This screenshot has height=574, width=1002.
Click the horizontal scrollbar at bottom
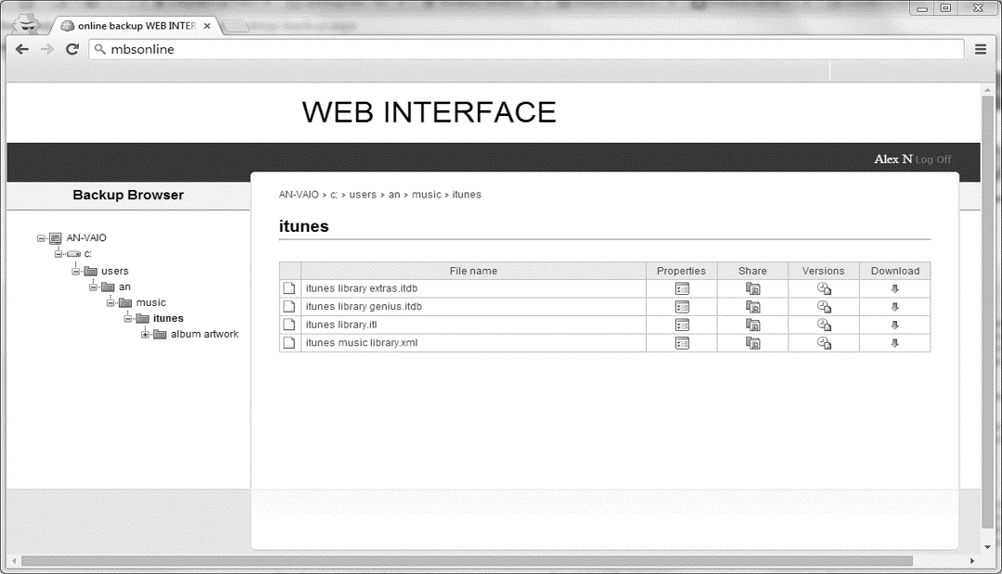(x=467, y=561)
